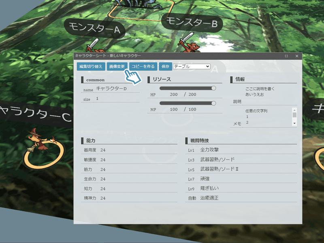Click the Lv3 武器習熟/ソード entry
The width and height of the screenshot is (324, 243).
click(241, 159)
